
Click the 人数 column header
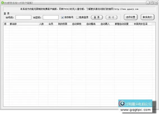tap(43, 24)
